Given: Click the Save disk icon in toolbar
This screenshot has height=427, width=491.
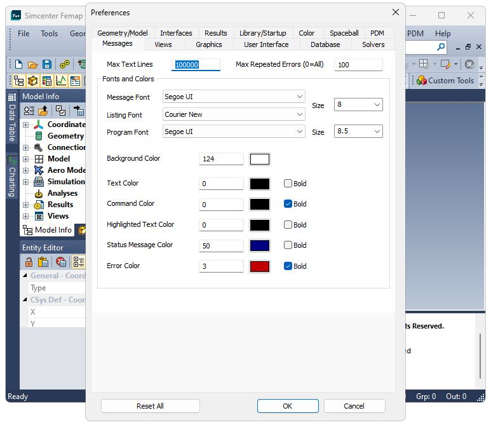Looking at the screenshot, I should click(47, 64).
